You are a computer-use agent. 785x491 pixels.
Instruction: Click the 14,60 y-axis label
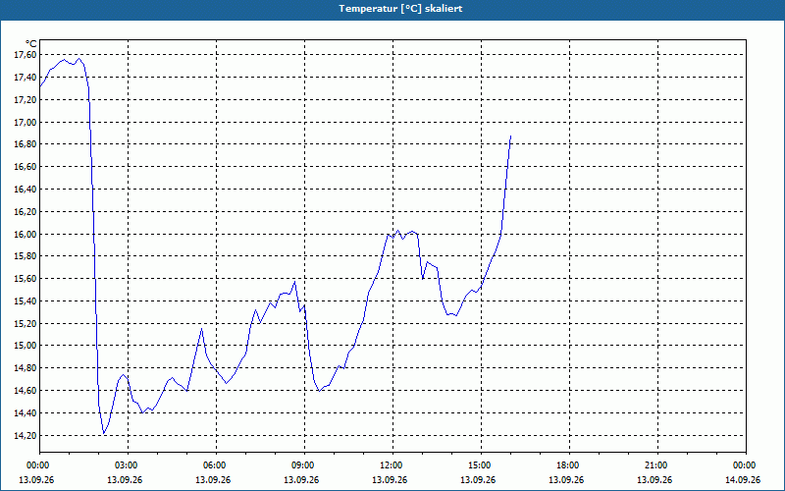[26, 391]
